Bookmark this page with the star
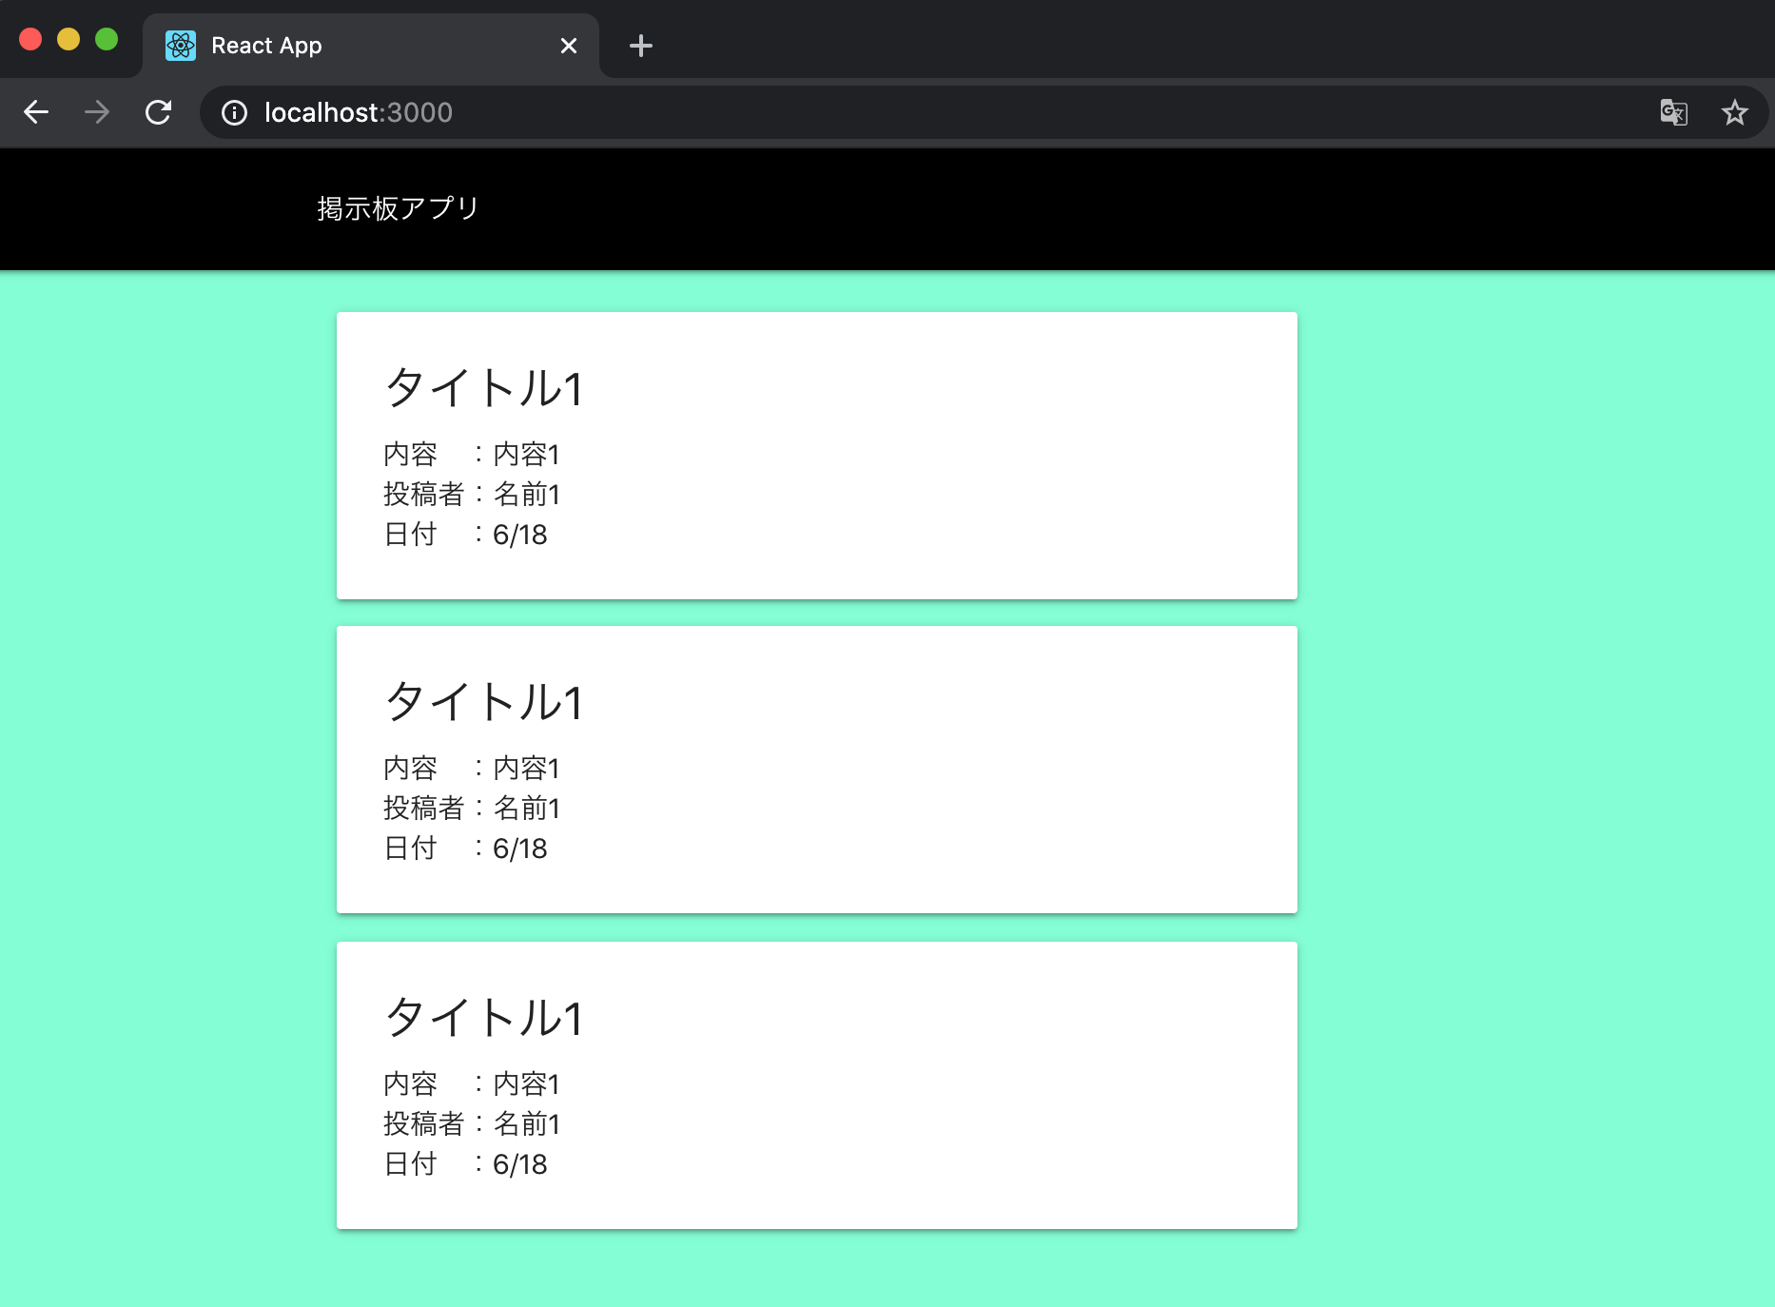This screenshot has width=1775, height=1307. click(x=1734, y=112)
